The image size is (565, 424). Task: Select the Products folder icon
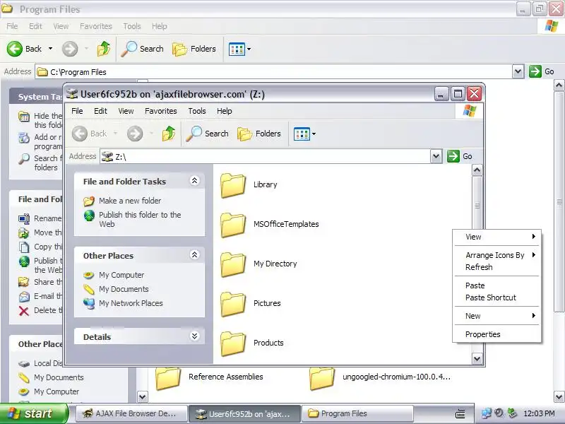coord(233,344)
